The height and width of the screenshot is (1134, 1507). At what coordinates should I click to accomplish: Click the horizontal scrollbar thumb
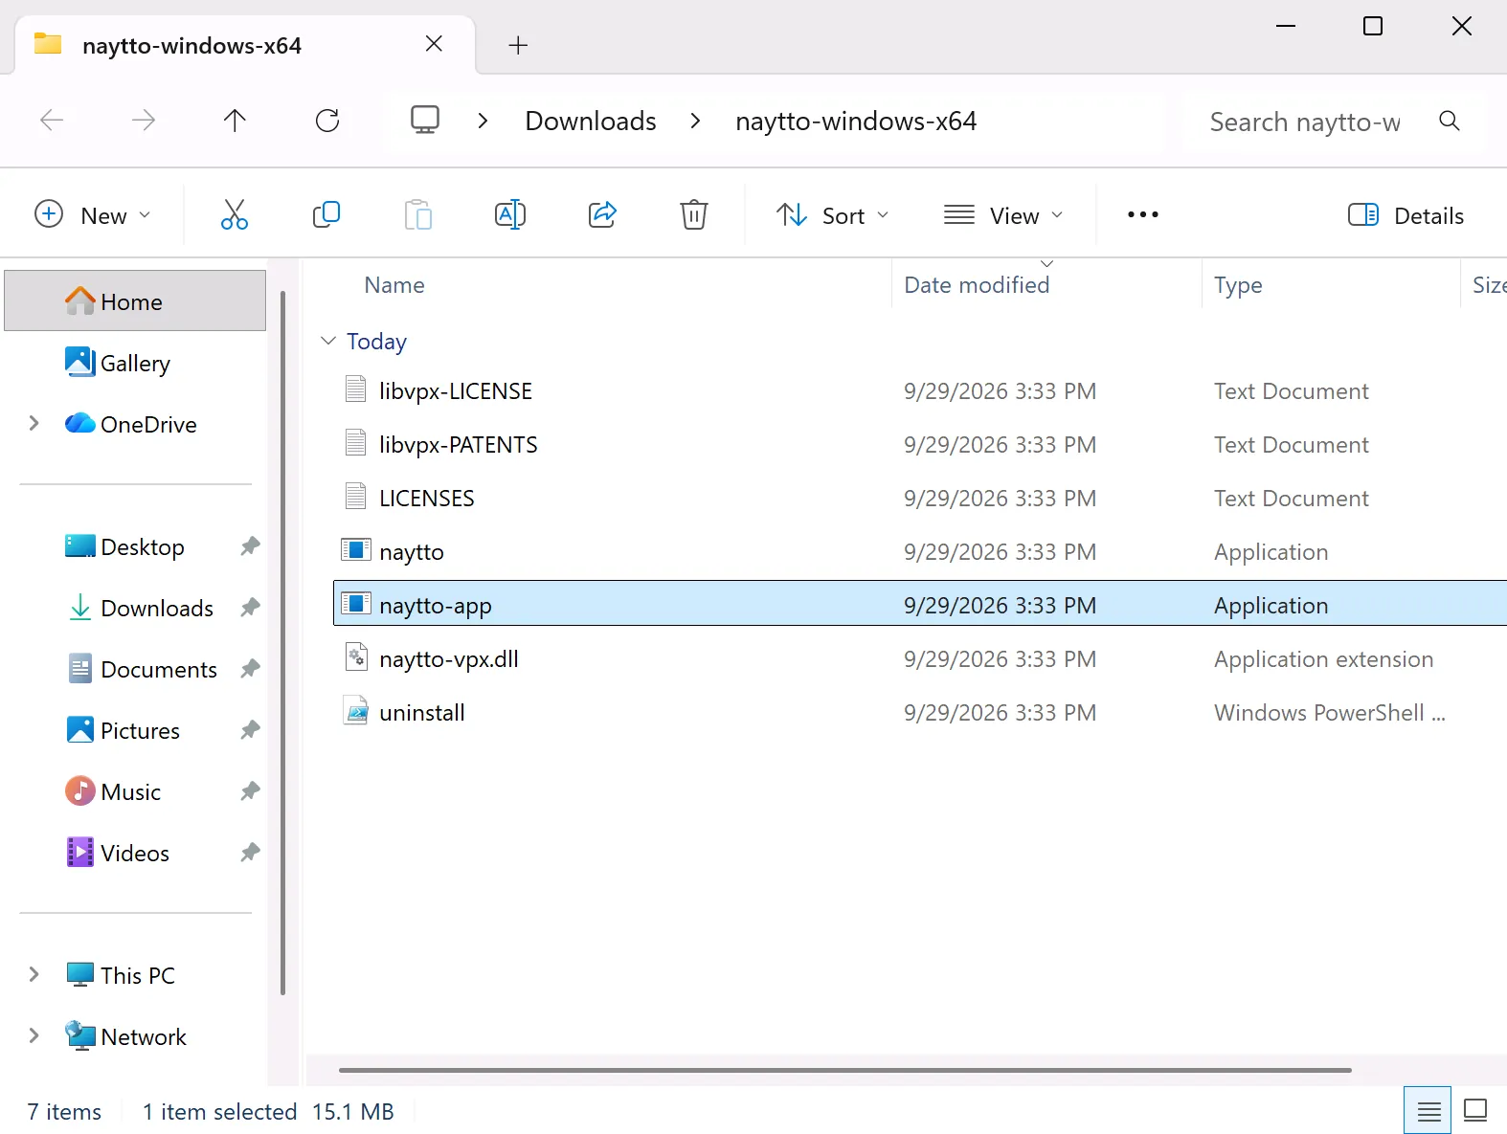click(x=844, y=1070)
